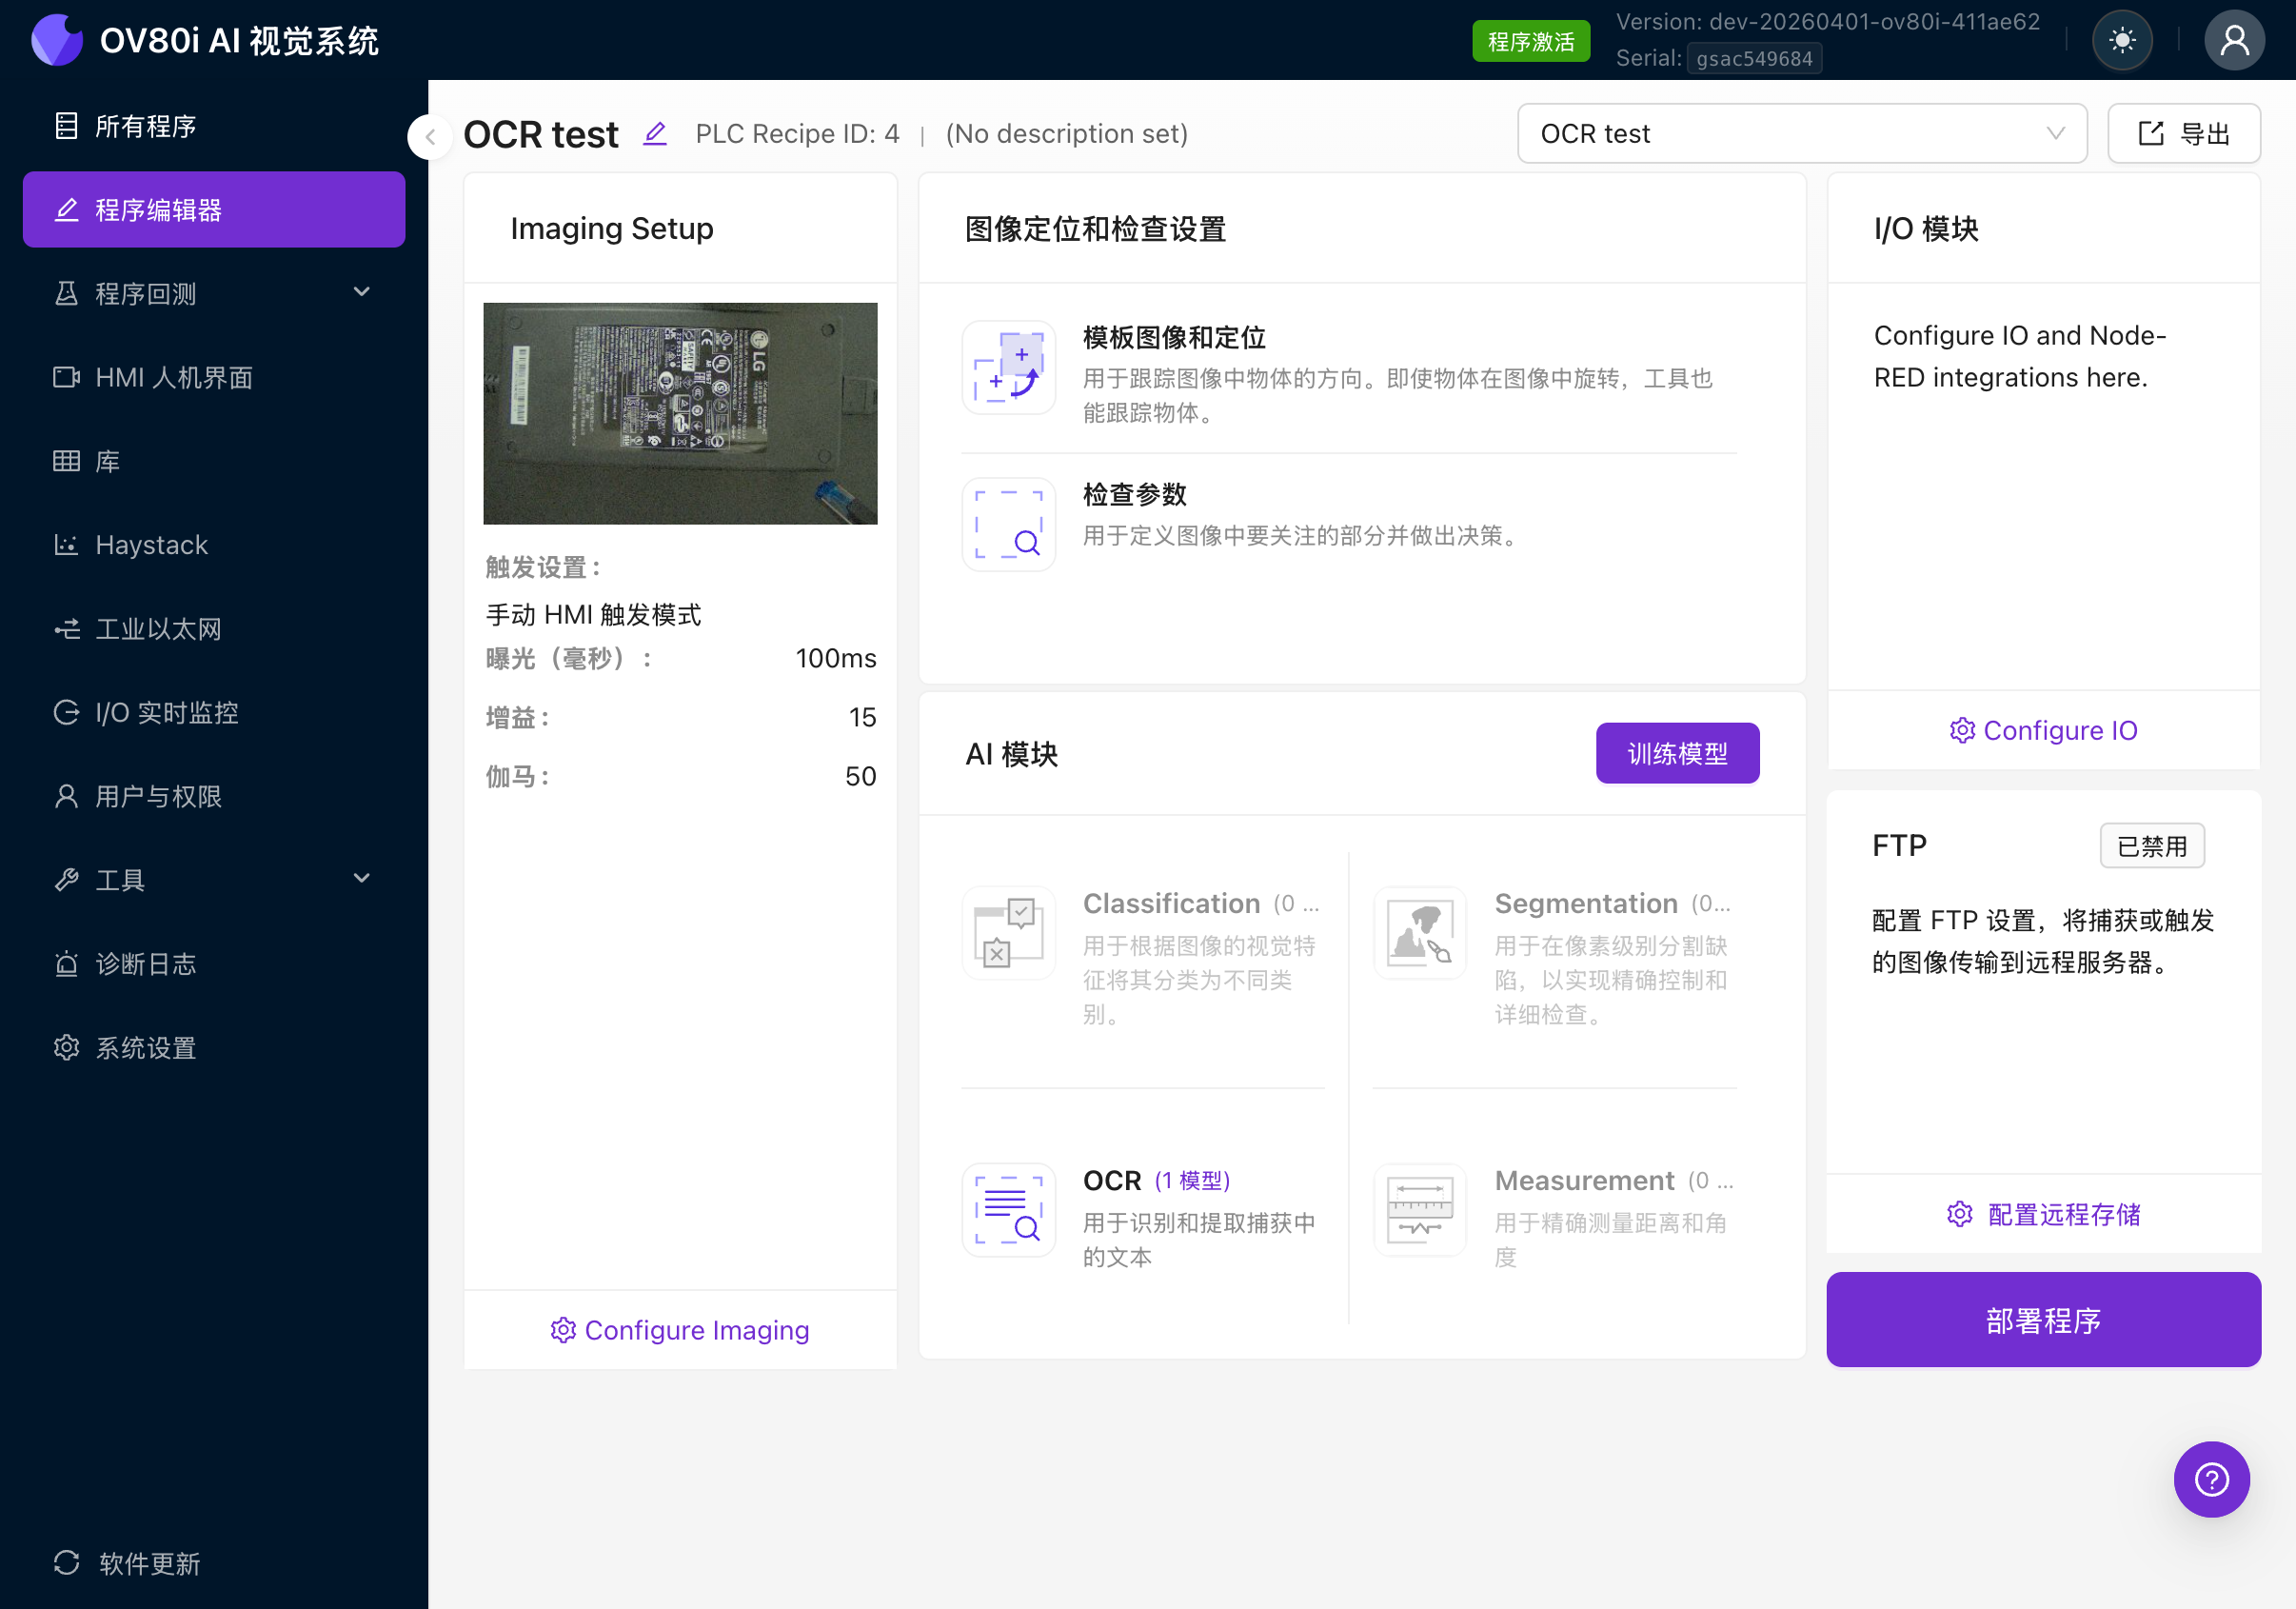Open the Configure Imaging link
The image size is (2296, 1609).
point(679,1330)
